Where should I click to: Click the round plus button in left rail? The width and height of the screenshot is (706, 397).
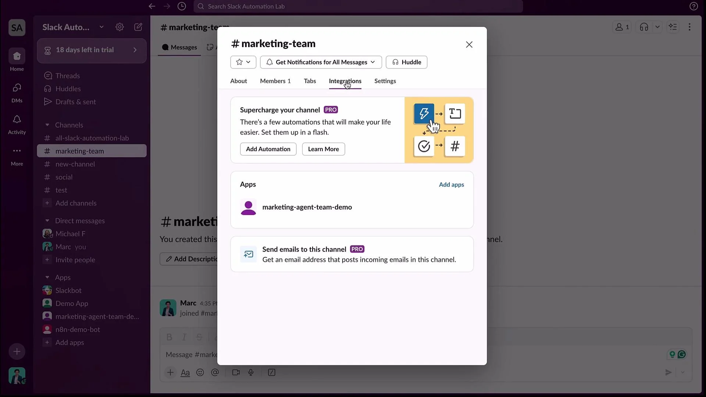17,351
